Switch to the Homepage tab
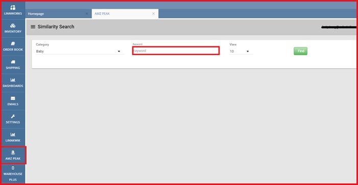The height and width of the screenshot is (185, 358). click(x=58, y=14)
